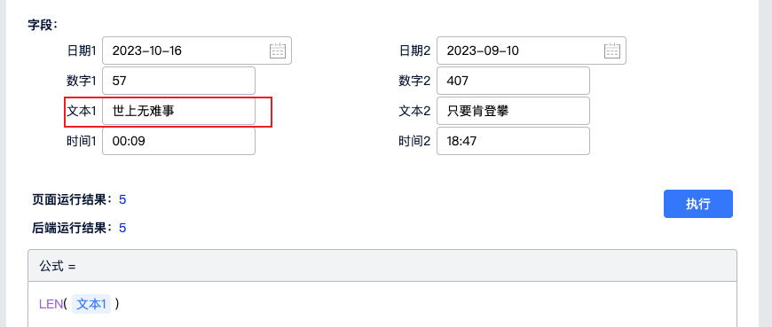Click the 日期2 date field showing 2023-09-10
The height and width of the screenshot is (327, 772).
tap(532, 51)
